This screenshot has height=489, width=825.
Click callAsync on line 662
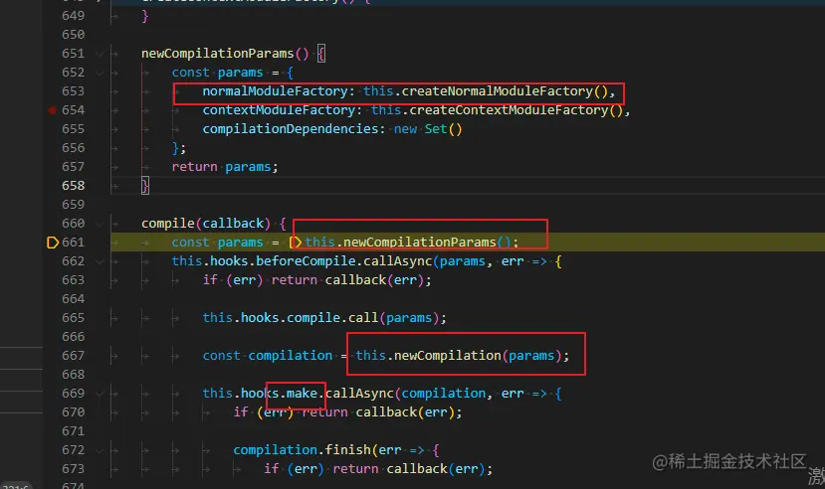click(397, 261)
